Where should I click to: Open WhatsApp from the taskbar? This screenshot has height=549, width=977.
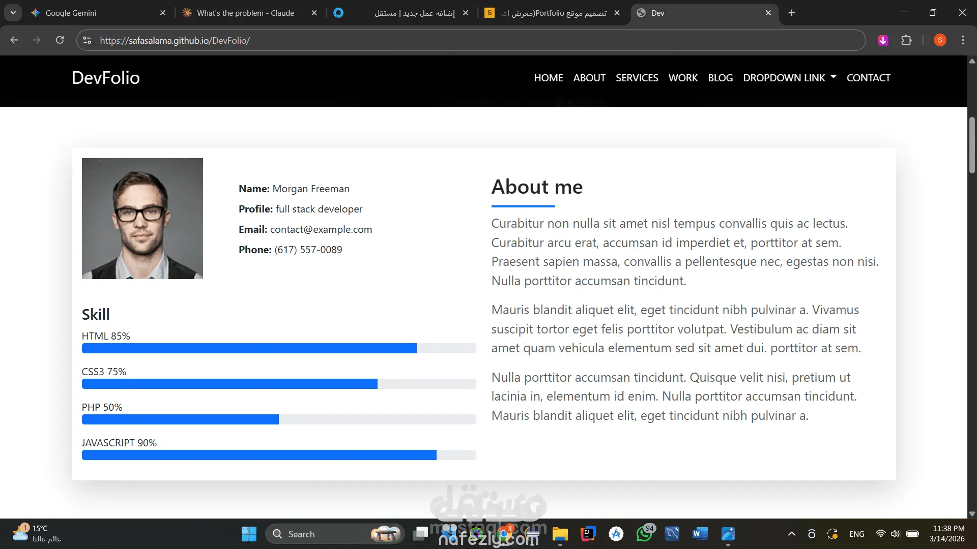pyautogui.click(x=644, y=534)
